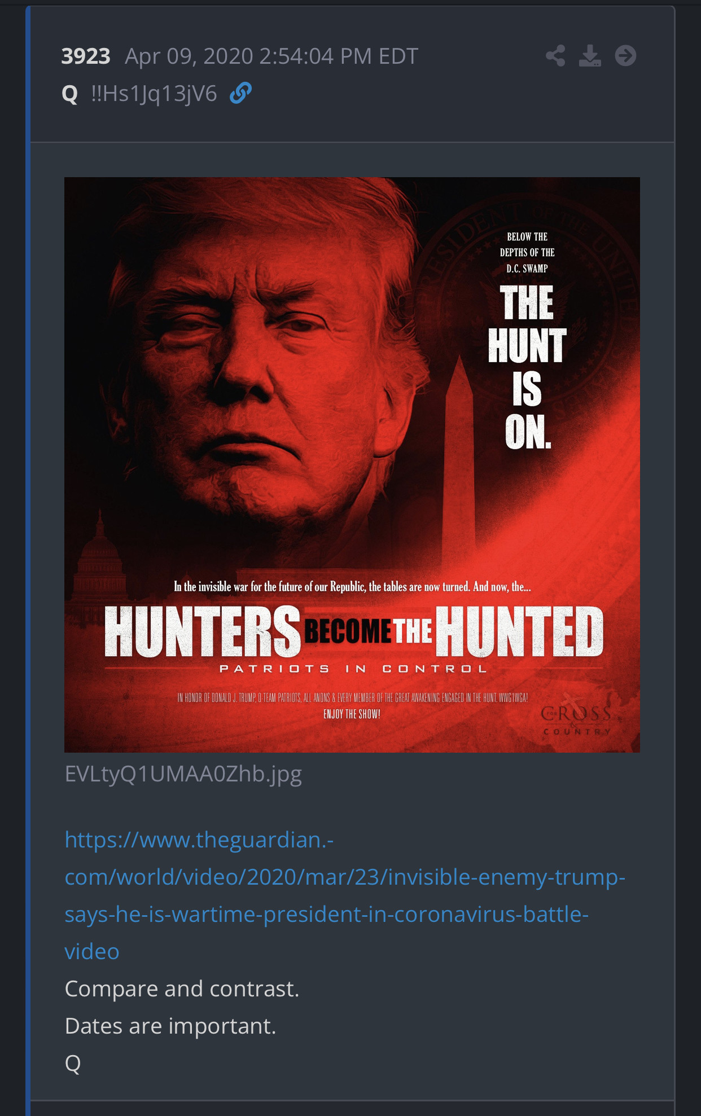This screenshot has width=701, height=1116.
Task: Click the "Dates are important." line
Action: [170, 1026]
